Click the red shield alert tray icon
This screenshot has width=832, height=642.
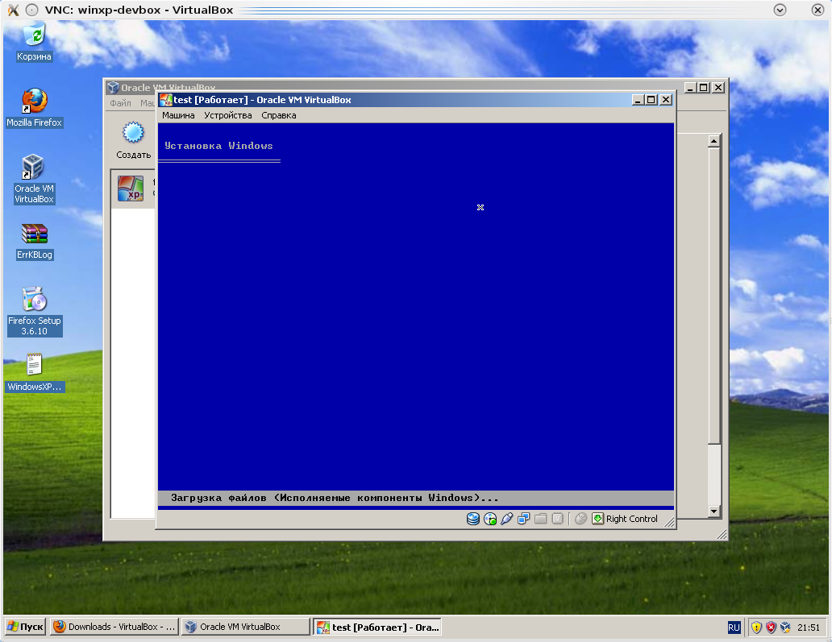(771, 628)
